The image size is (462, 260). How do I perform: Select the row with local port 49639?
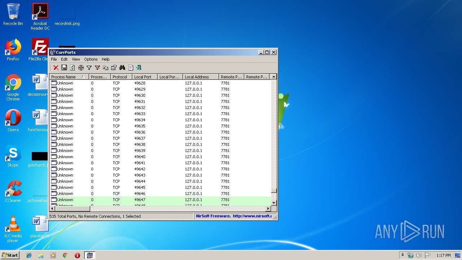tap(160, 151)
